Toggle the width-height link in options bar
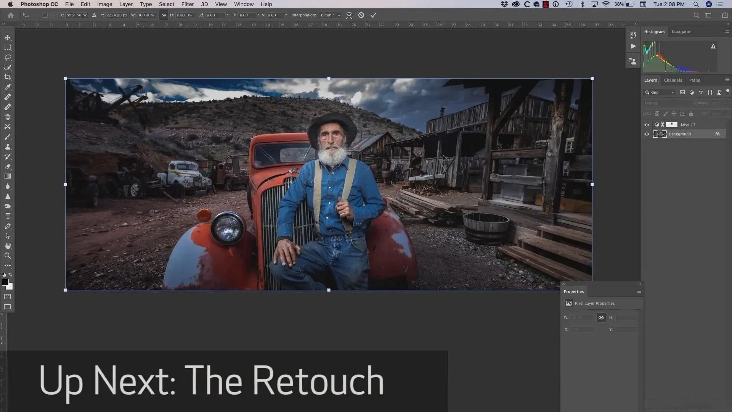732x412 pixels. 164,15
